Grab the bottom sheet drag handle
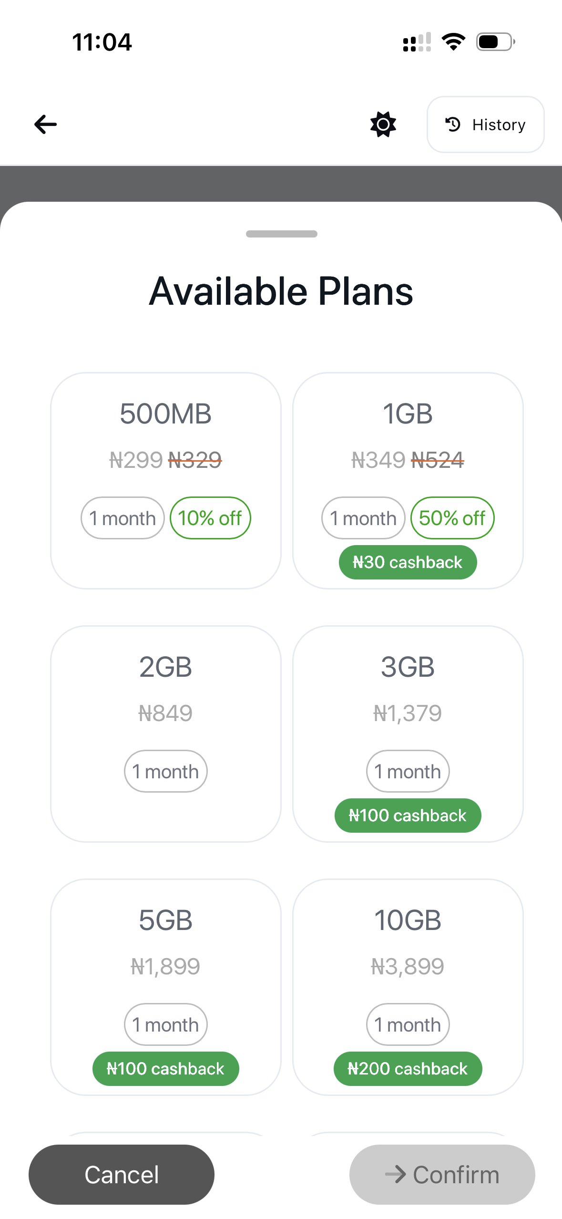This screenshot has width=562, height=1219. [281, 234]
